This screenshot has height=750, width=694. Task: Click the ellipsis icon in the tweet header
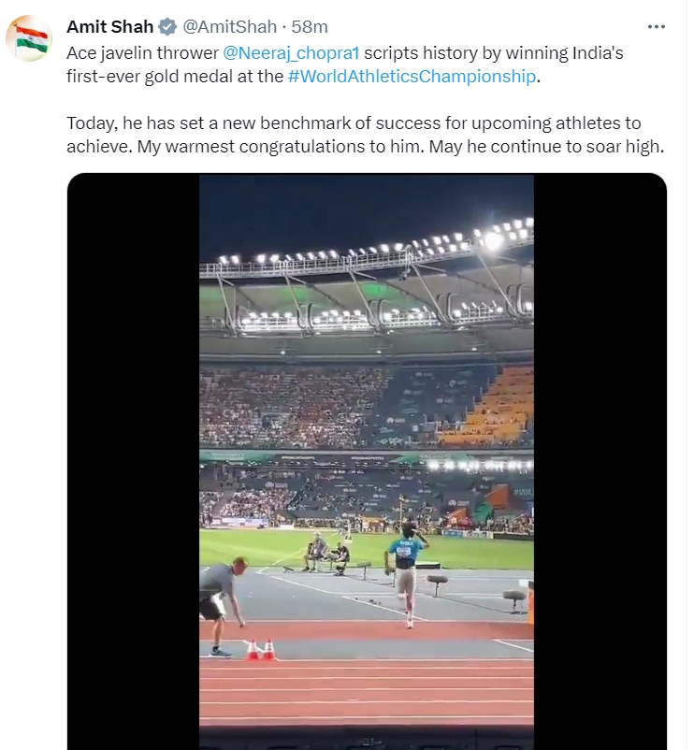[x=658, y=27]
